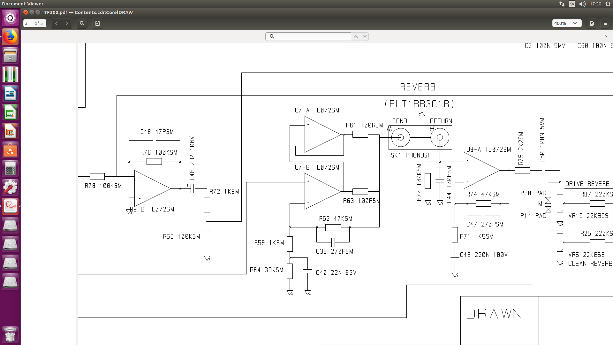The height and width of the screenshot is (345, 613).
Task: Click the REVERB heading in the schematic
Action: [418, 87]
